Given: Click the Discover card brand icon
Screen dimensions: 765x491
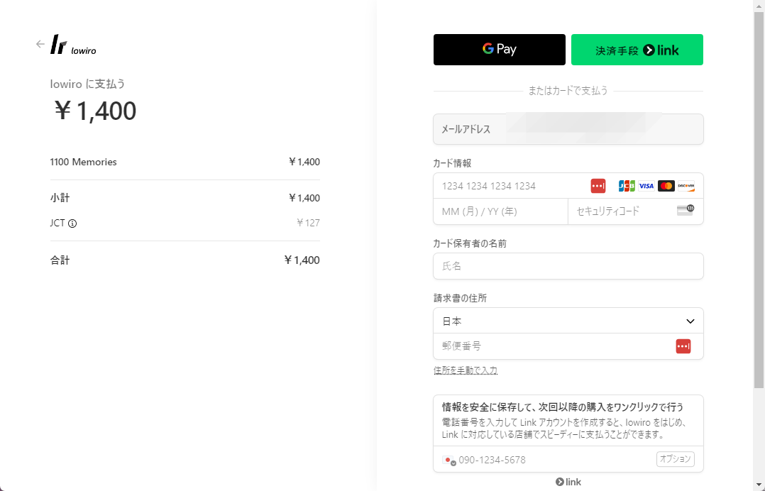Looking at the screenshot, I should point(686,186).
